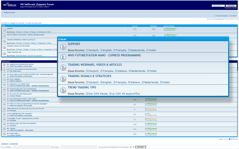Click the Trend Trading Tips forum icon

[x=63, y=91]
